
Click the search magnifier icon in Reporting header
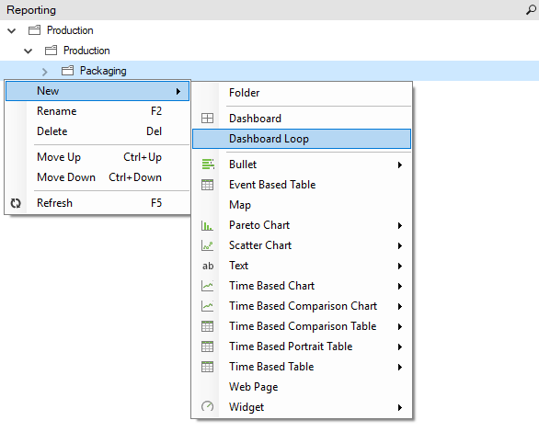(531, 10)
